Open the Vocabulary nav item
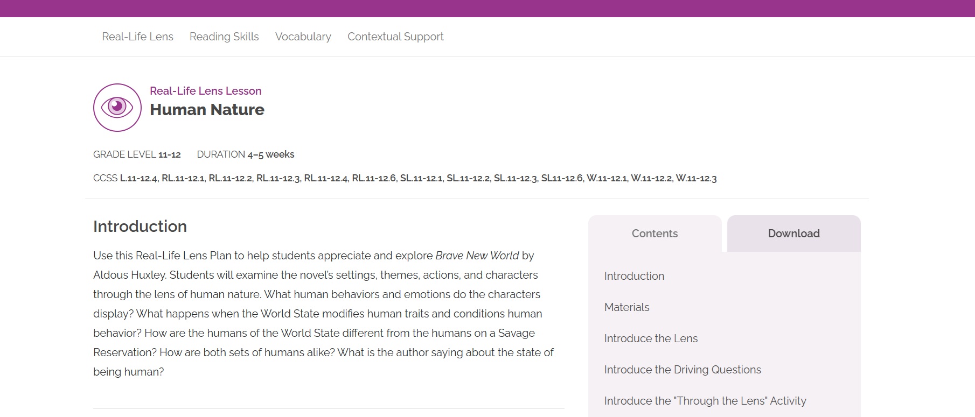The width and height of the screenshot is (975, 417). click(x=303, y=37)
